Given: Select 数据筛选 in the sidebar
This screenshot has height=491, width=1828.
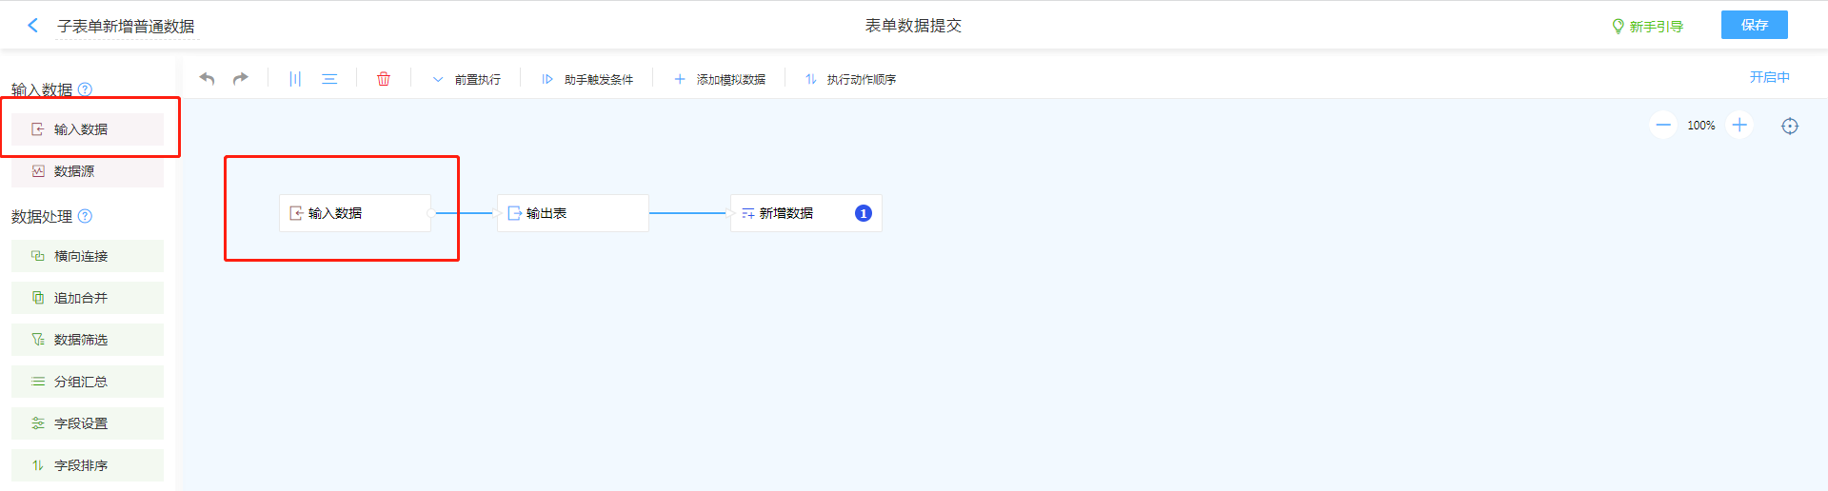Looking at the screenshot, I should coord(87,340).
